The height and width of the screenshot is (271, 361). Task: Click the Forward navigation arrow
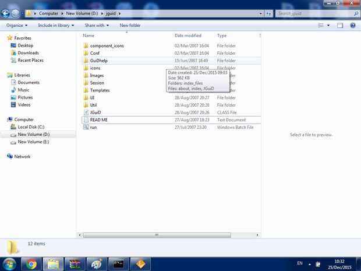tap(15, 13)
